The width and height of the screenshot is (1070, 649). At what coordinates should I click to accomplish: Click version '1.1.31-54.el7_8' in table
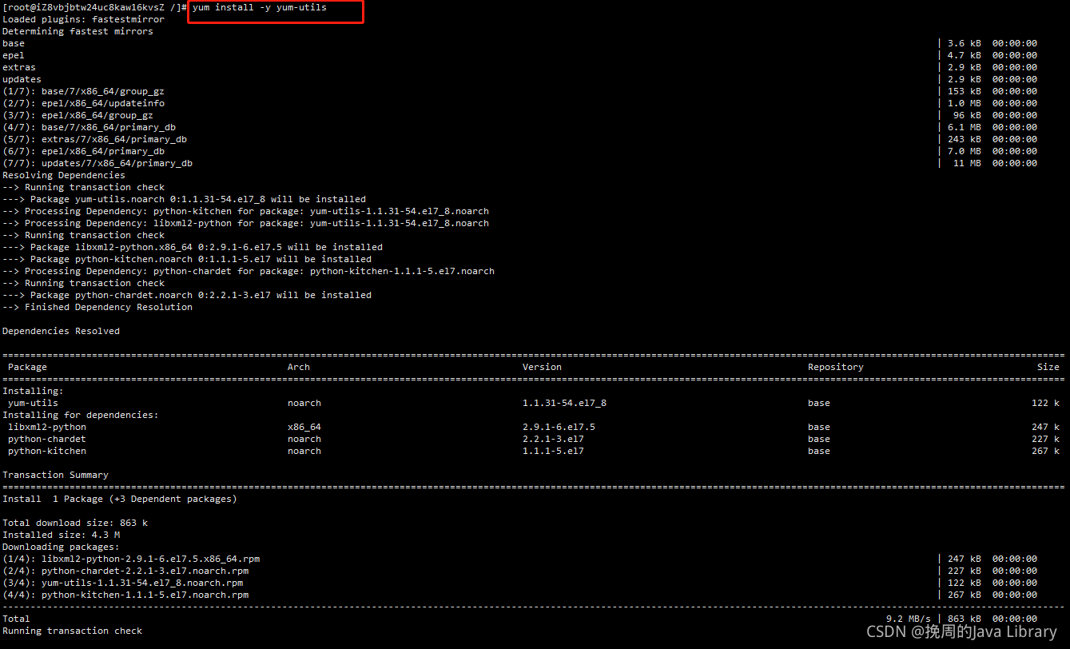(564, 403)
